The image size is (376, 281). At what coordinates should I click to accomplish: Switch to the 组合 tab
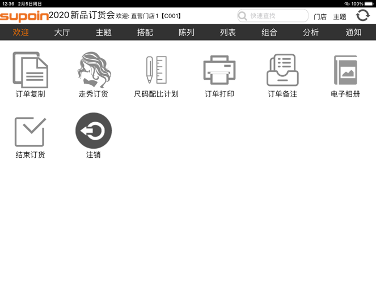pyautogui.click(x=269, y=32)
